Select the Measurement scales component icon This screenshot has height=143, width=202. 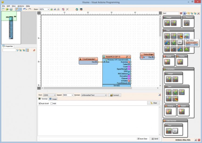tap(187, 23)
